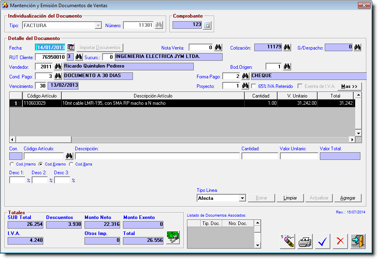Click the Vendedor code field
The height and width of the screenshot is (259, 378).
coord(44,67)
